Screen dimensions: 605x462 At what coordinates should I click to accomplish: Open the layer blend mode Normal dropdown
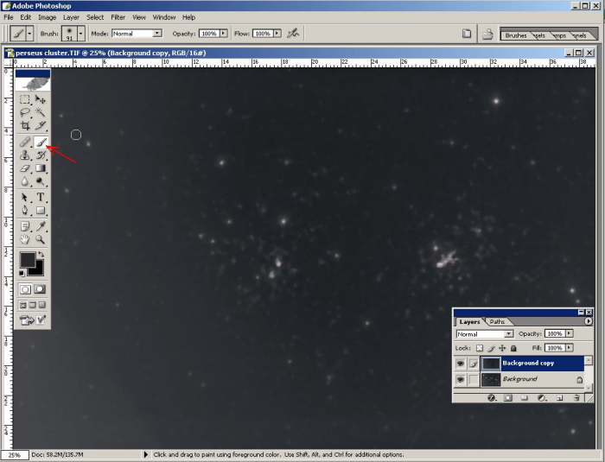(508, 333)
